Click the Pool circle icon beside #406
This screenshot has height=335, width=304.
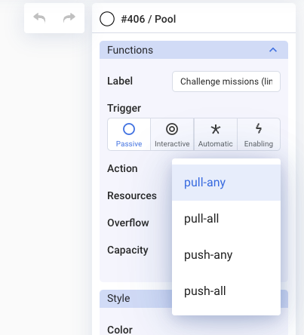[107, 19]
